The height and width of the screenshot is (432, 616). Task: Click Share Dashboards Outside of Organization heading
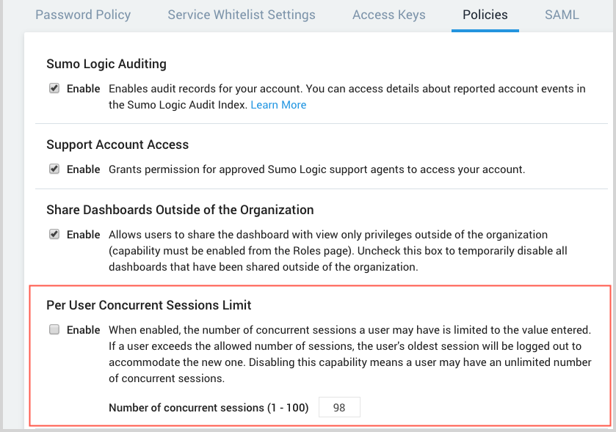pyautogui.click(x=180, y=210)
